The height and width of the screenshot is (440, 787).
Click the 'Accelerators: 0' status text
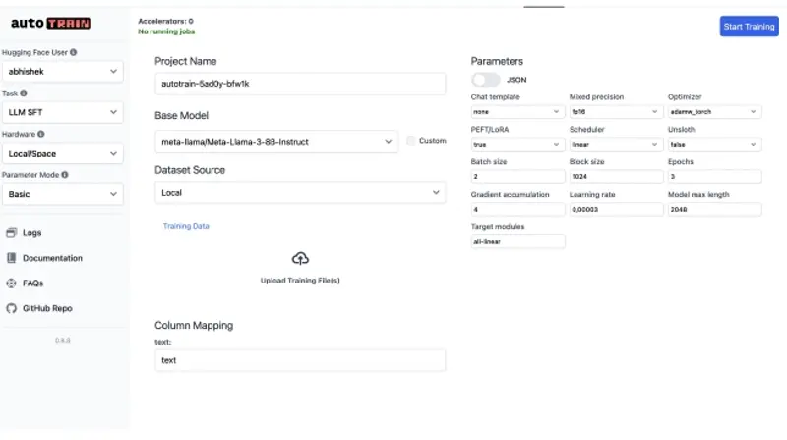(165, 21)
